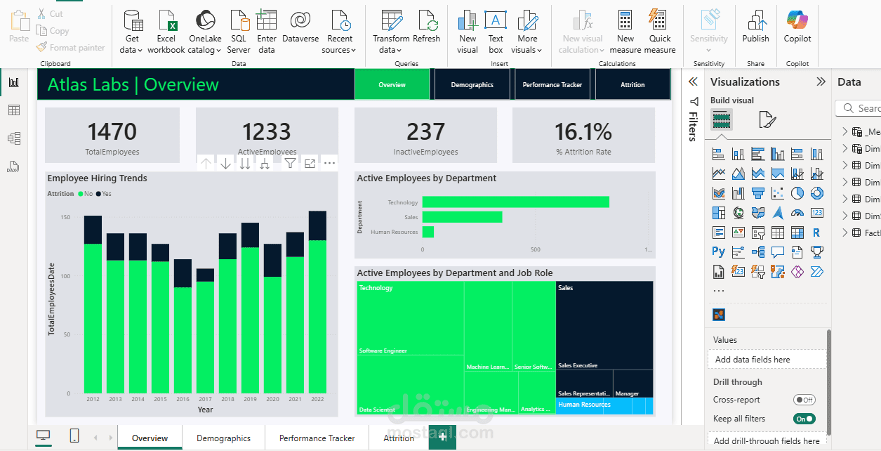Open Copilot from the ribbon
Screen dimensions: 881x451
coord(797,28)
